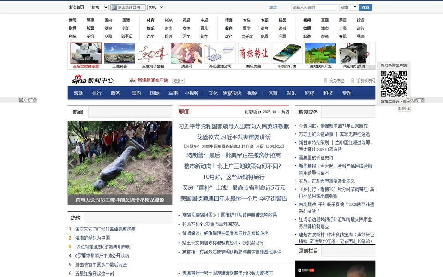The image size is (443, 277).
Task: Click the 要闻 section heading
Action: click(x=184, y=112)
